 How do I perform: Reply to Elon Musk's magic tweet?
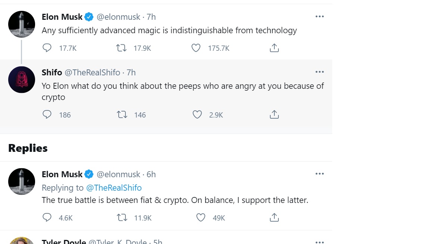click(x=47, y=48)
